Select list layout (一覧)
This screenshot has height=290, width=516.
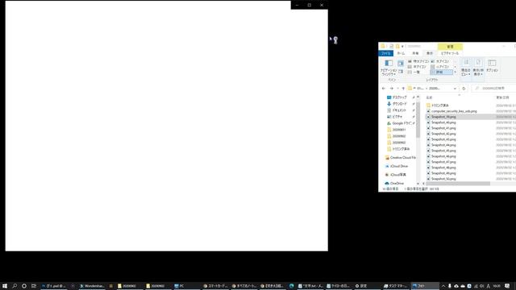point(414,72)
